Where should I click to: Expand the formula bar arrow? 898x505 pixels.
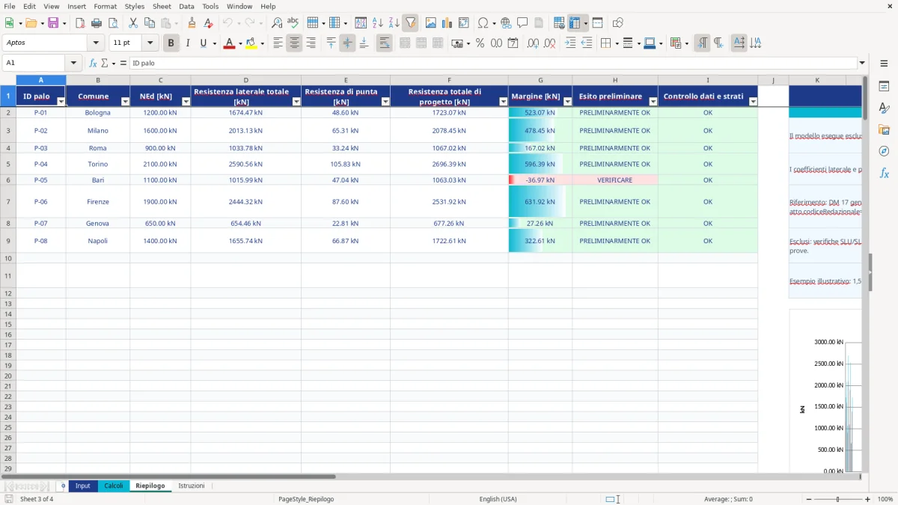click(862, 64)
